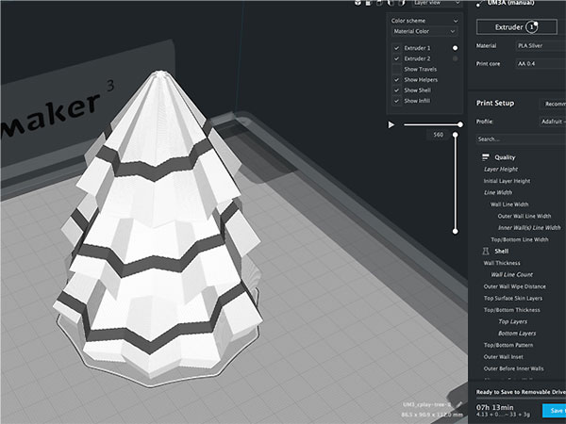This screenshot has height=424, width=566.
Task: Toggle the Show Infill checkbox
Action: coord(396,101)
